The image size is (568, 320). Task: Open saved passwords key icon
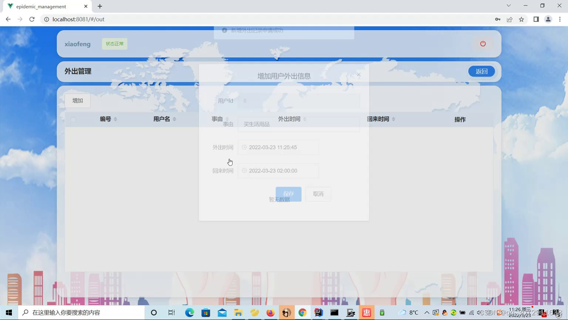point(498,19)
